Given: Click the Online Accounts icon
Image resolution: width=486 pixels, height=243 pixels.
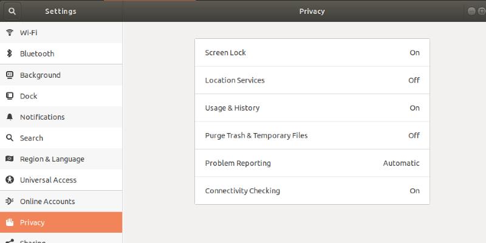Looking at the screenshot, I should pos(10,201).
